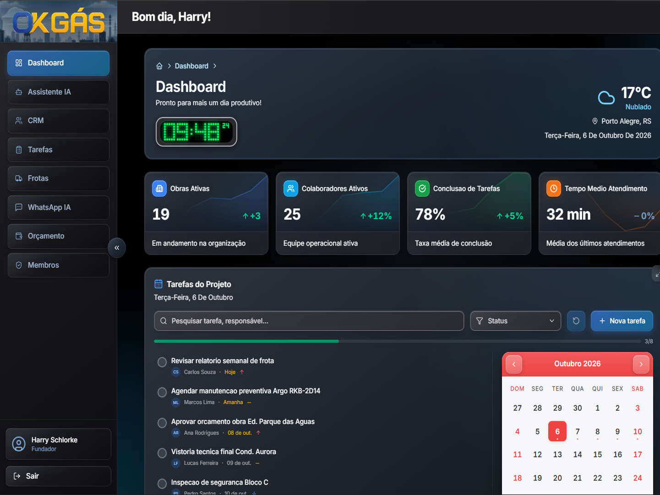Image resolution: width=660 pixels, height=495 pixels.
Task: Go to previous month in calendar
Action: tap(514, 364)
